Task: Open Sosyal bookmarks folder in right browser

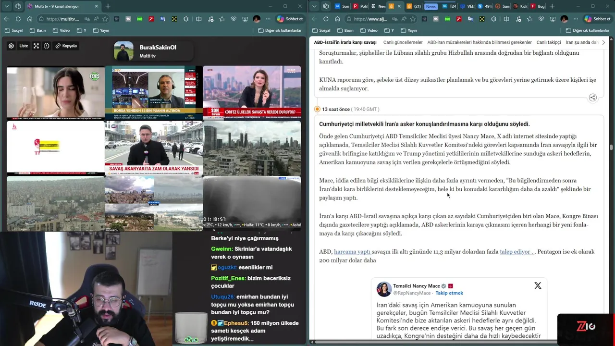Action: coord(321,30)
